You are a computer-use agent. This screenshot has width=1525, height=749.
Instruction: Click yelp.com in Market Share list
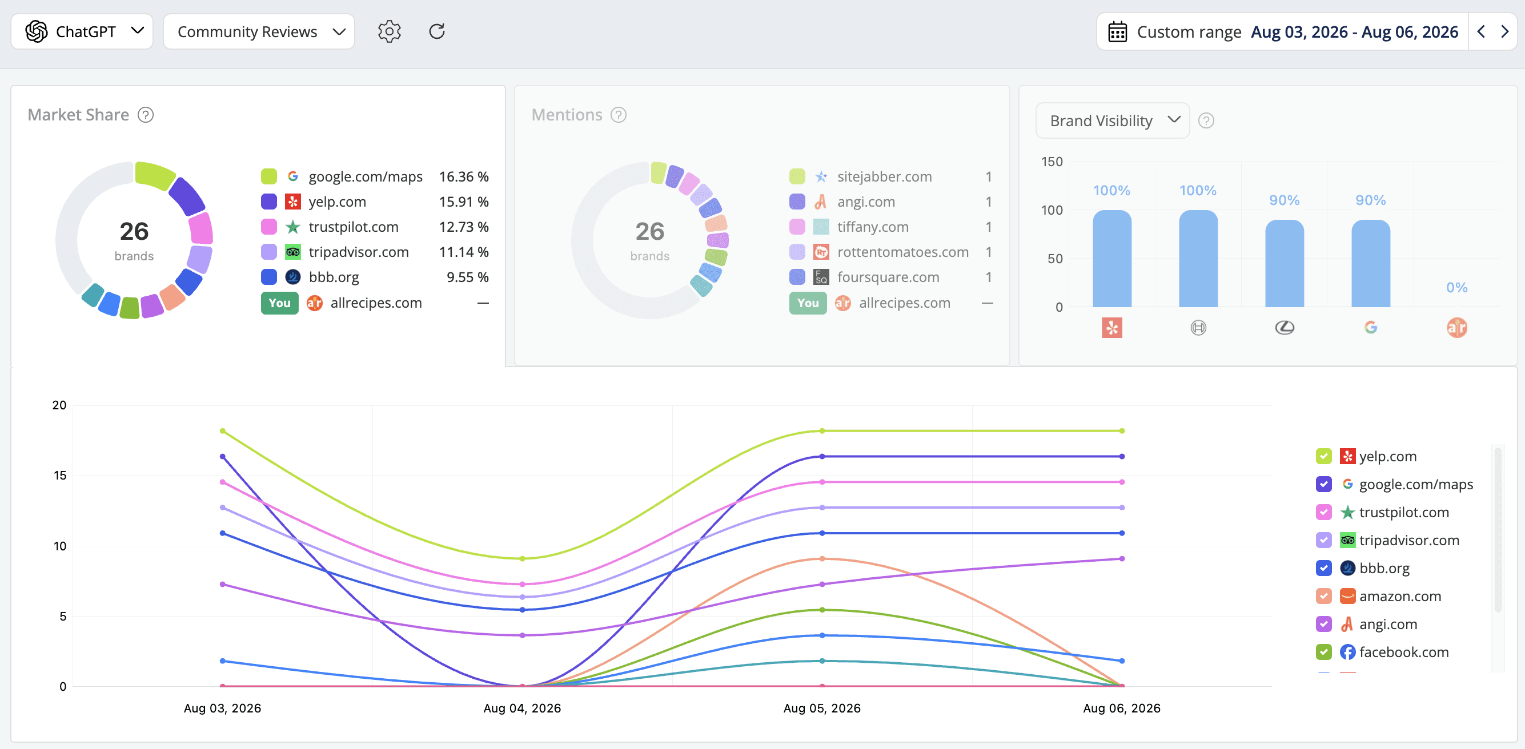click(x=338, y=202)
